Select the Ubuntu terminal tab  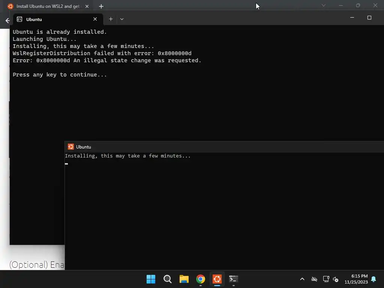58,19
